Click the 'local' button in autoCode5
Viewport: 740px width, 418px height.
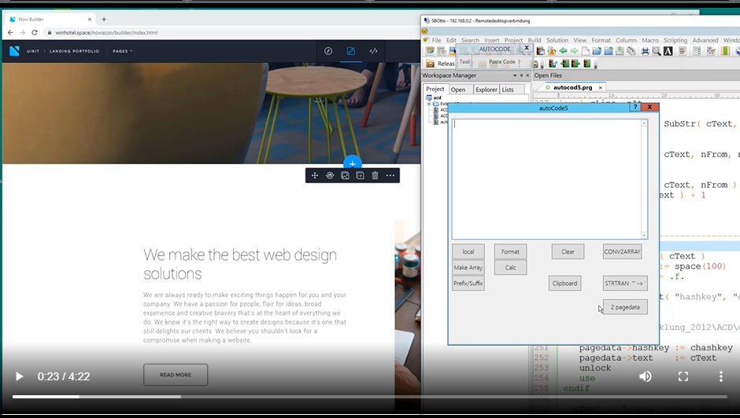click(x=468, y=251)
